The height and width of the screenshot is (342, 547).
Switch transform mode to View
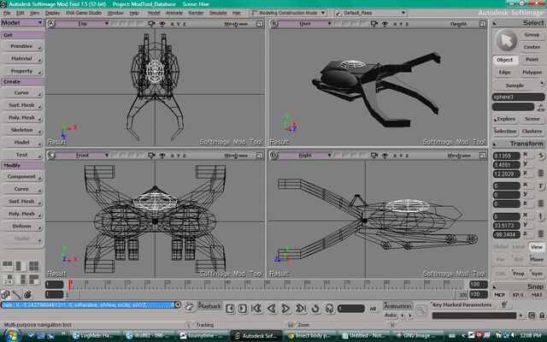point(537,247)
